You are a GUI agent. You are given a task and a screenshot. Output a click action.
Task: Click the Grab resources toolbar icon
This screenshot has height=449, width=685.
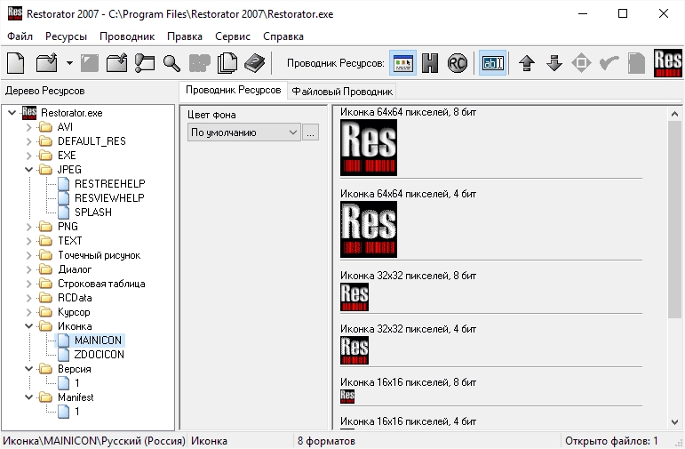(x=145, y=63)
